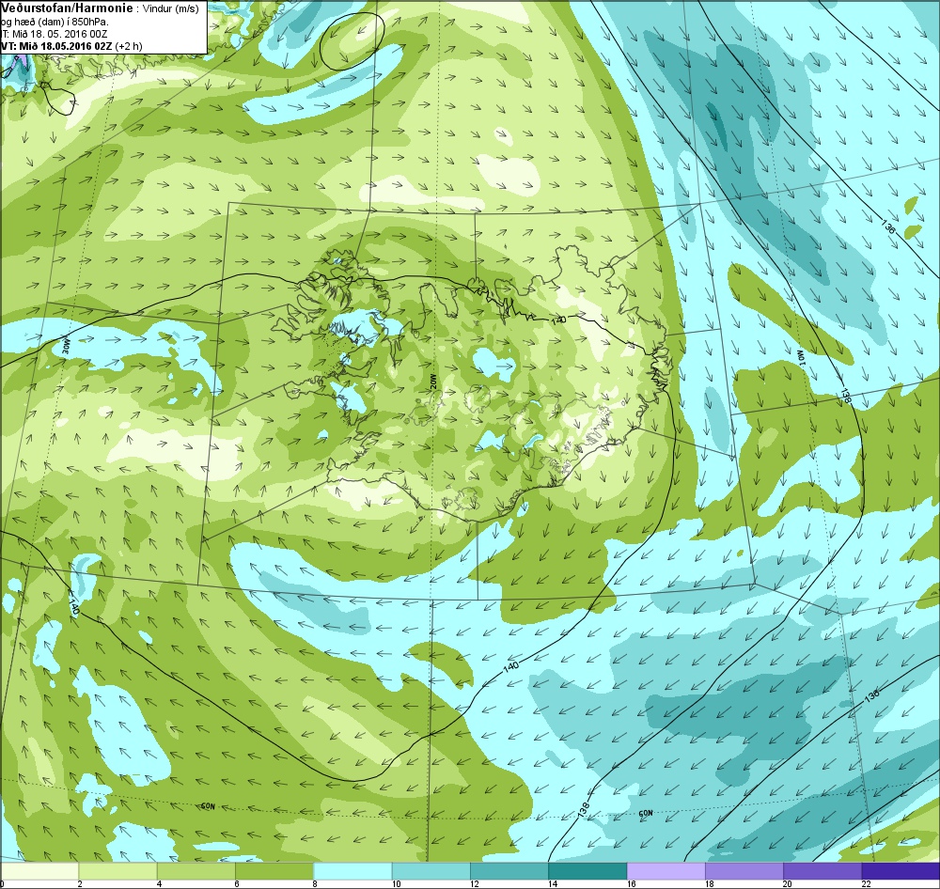Click the 20–22 m/s violet legend swatch

point(822,870)
